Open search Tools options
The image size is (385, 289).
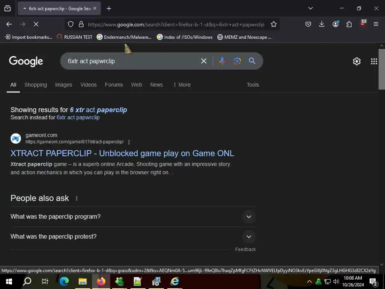[253, 85]
